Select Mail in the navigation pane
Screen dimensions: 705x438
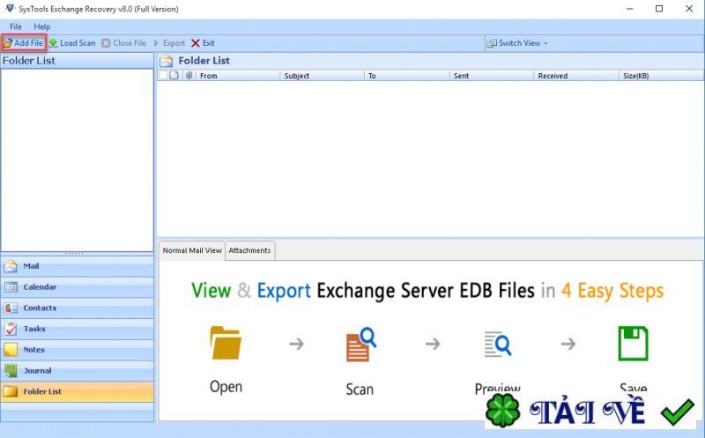pos(77,266)
